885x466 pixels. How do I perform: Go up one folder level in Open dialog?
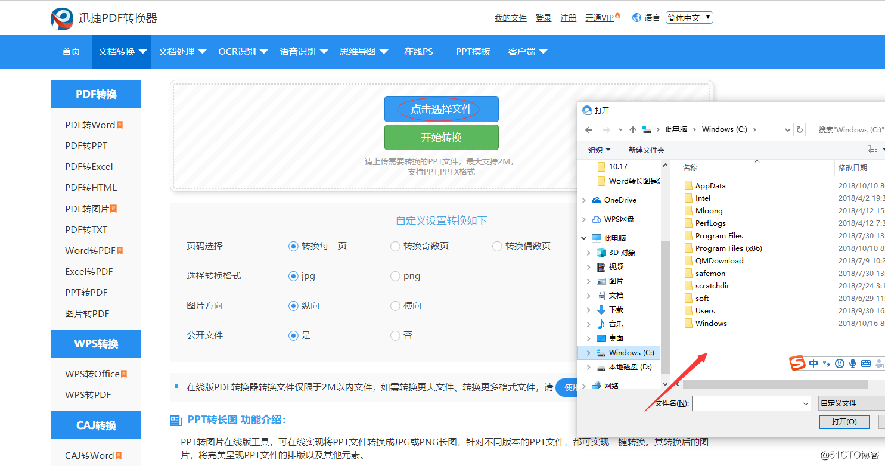[x=633, y=129]
